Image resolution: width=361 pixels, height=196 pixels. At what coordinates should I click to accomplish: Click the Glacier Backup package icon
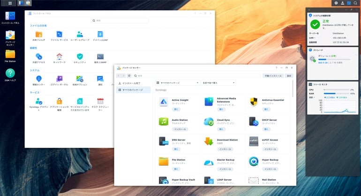point(209,162)
